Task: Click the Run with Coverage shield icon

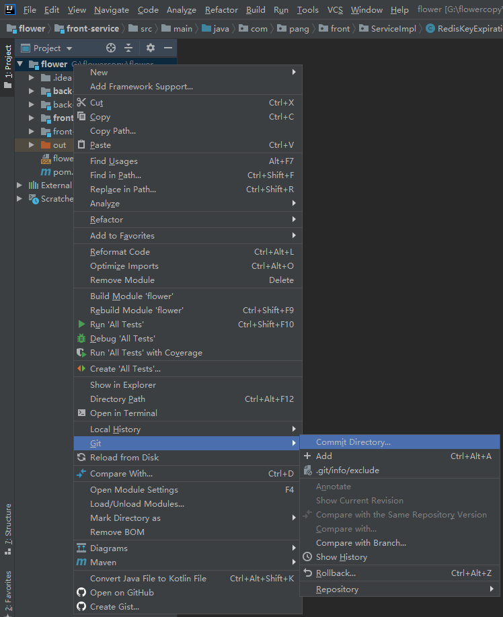Action: coord(81,353)
